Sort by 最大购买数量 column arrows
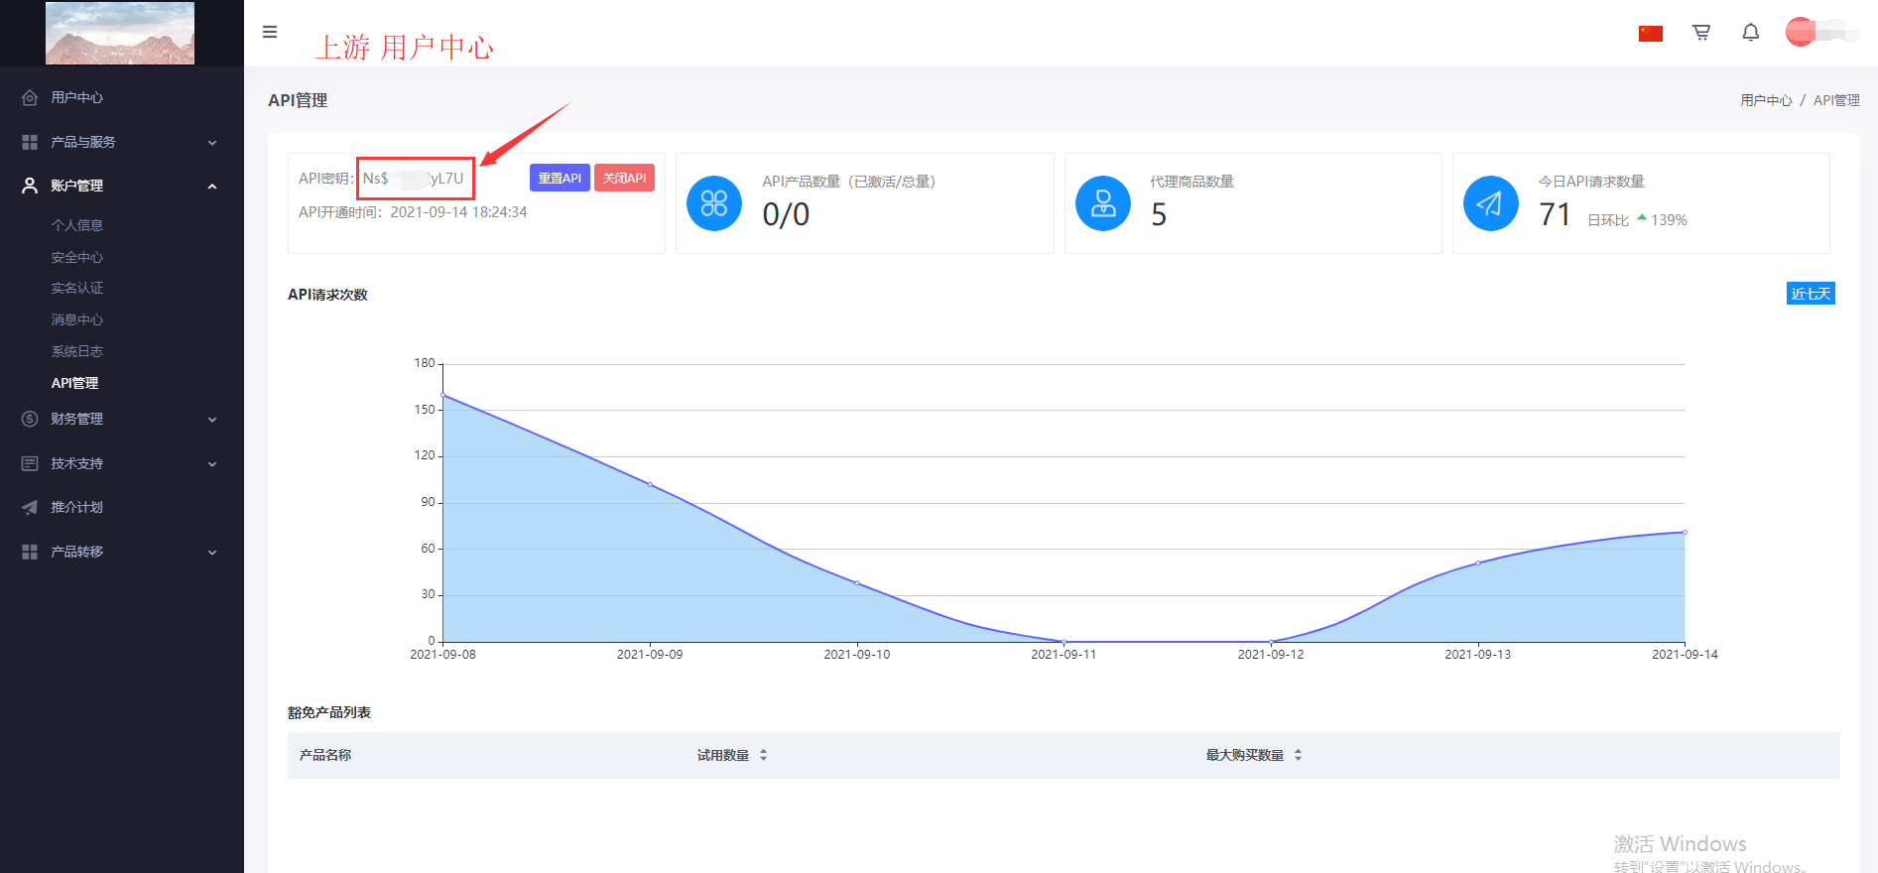1878x873 pixels. (1298, 755)
